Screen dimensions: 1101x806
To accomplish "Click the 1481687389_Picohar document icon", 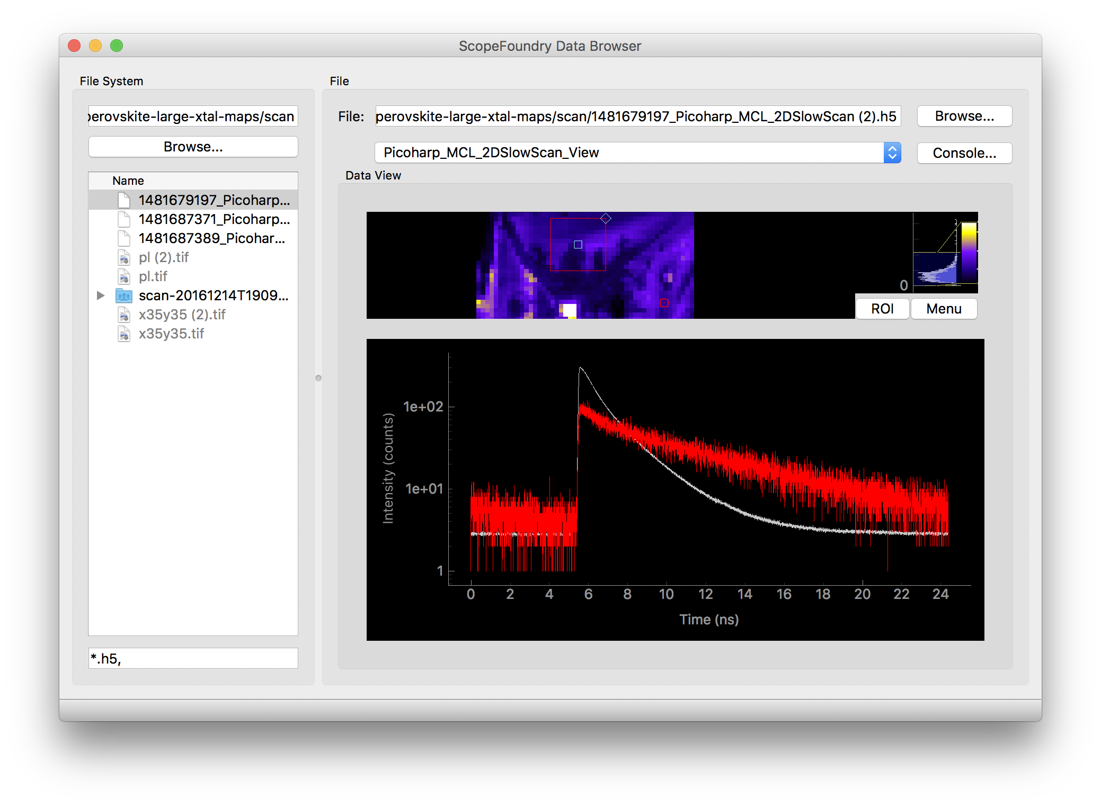I will tap(124, 238).
